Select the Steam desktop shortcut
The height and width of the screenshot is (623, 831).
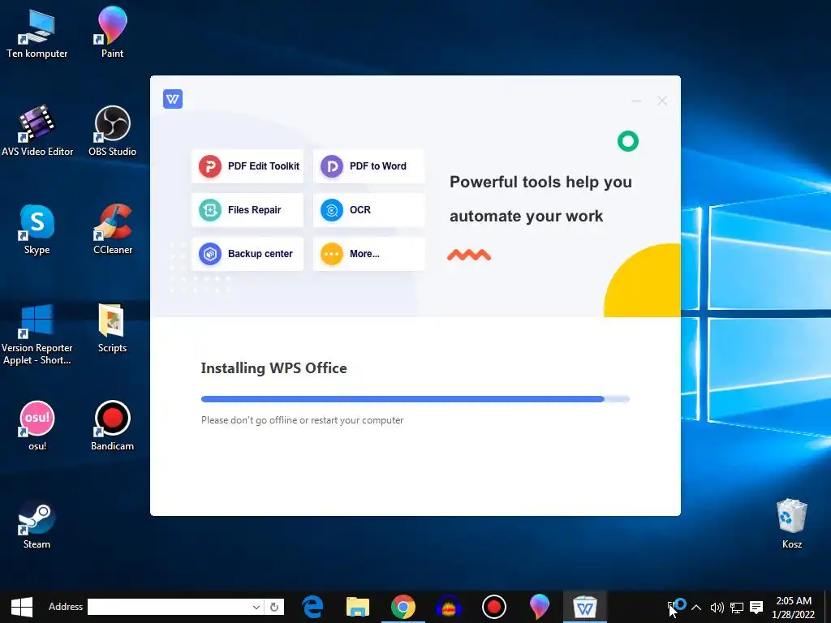[36, 524]
